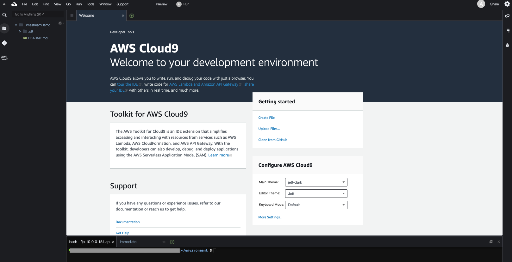Open the Outline panel icon on right
This screenshot has height=262, width=512.
[508, 31]
